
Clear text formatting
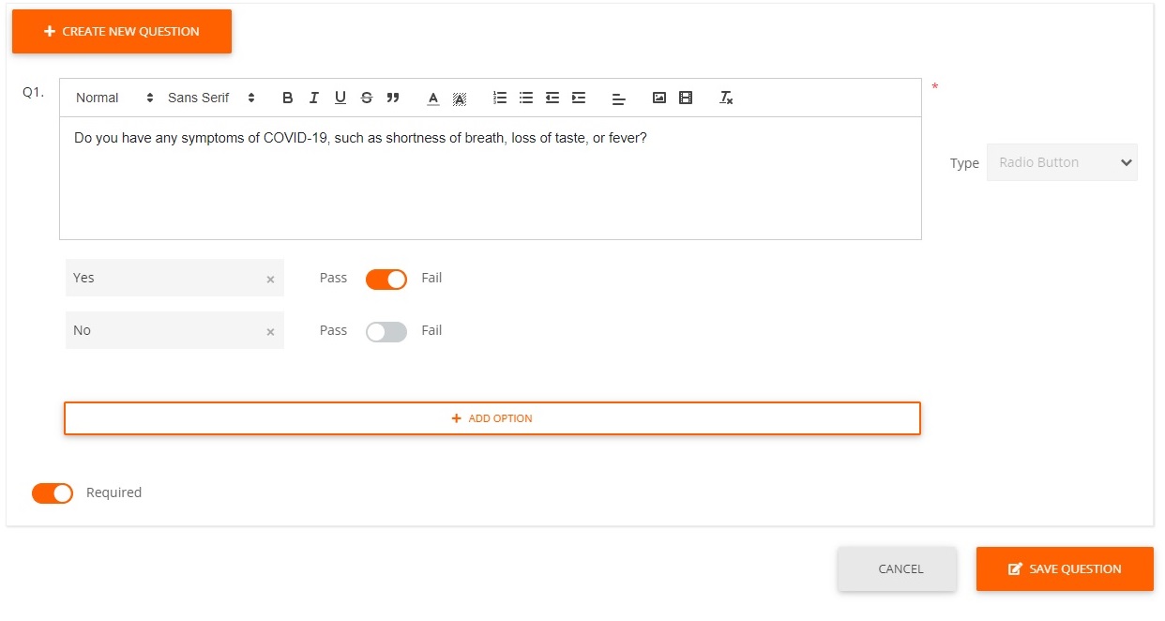tap(726, 98)
